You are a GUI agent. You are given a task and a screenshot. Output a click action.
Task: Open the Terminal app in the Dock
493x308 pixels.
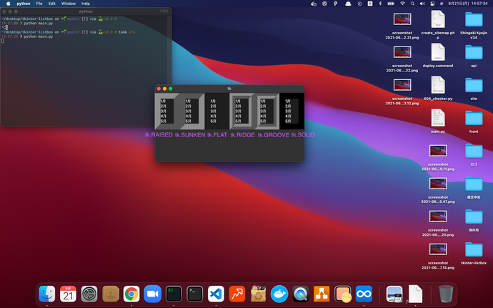point(194,294)
